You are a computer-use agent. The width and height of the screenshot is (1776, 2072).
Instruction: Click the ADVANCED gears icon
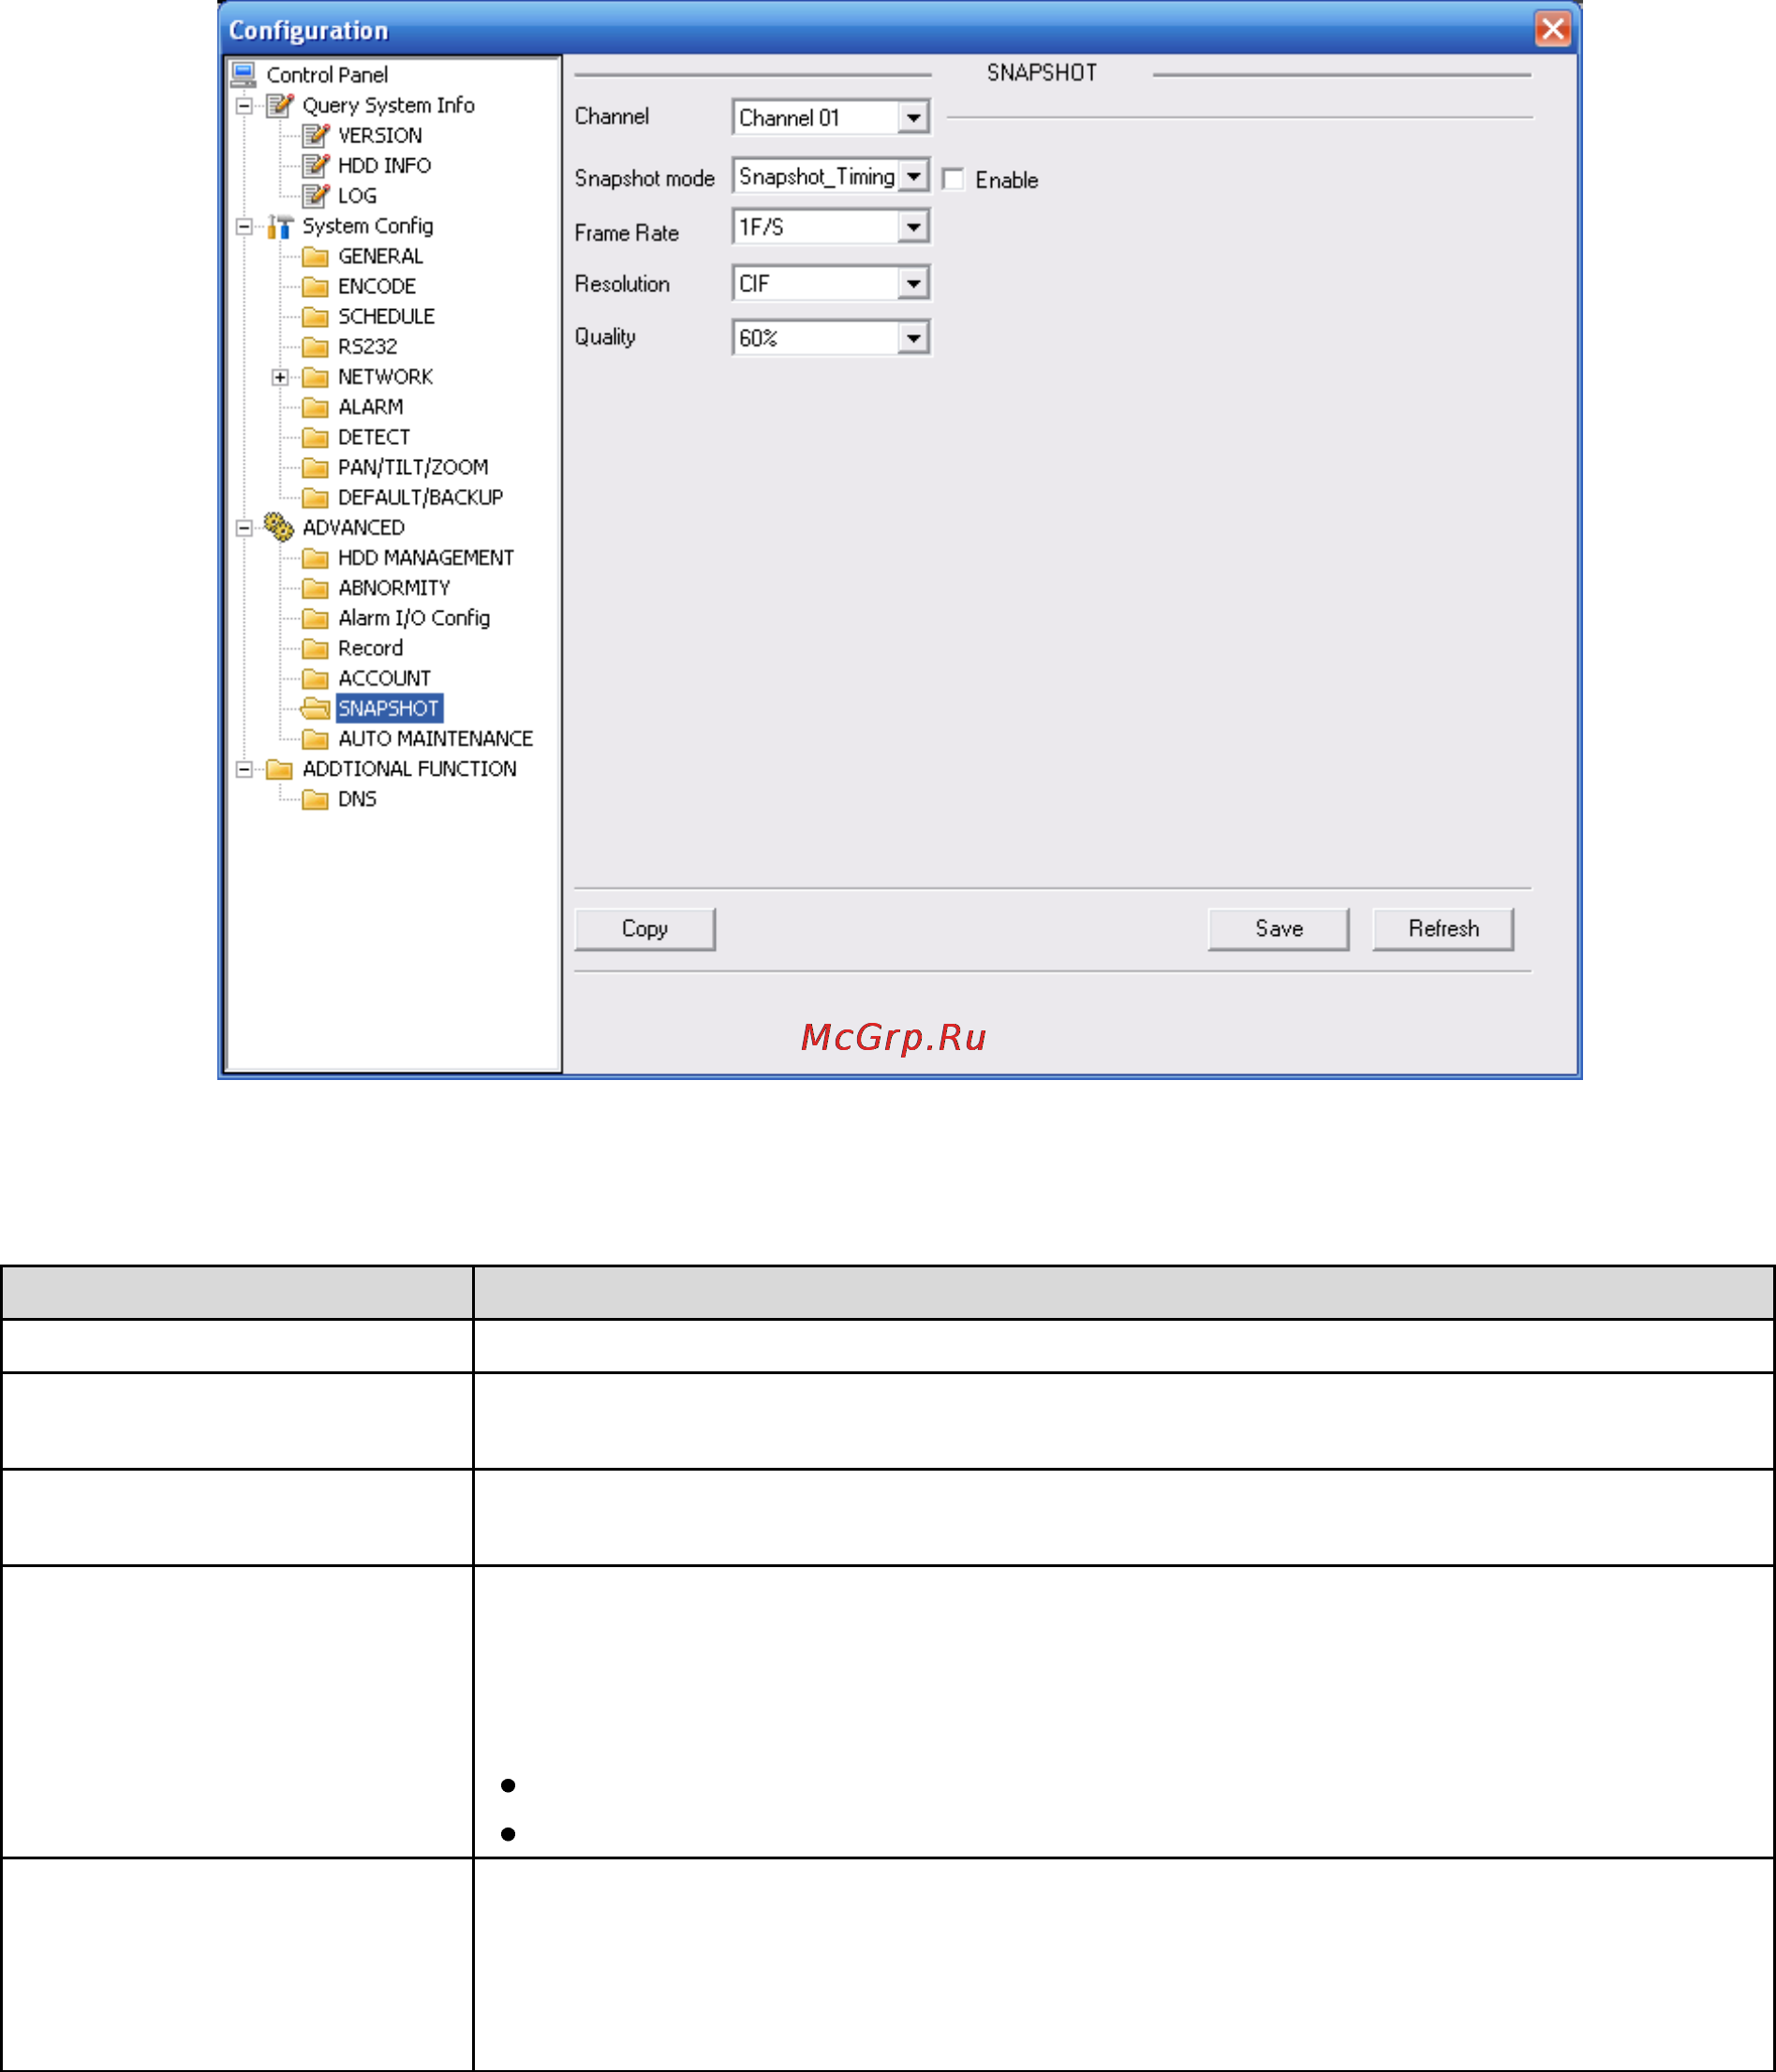pyautogui.click(x=279, y=527)
